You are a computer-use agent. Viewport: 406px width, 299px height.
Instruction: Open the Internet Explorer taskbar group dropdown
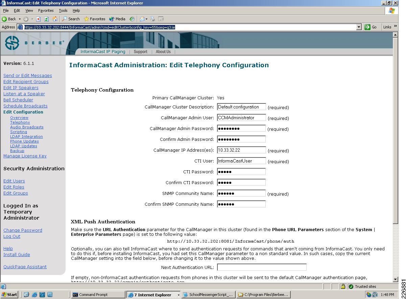(x=178, y=295)
